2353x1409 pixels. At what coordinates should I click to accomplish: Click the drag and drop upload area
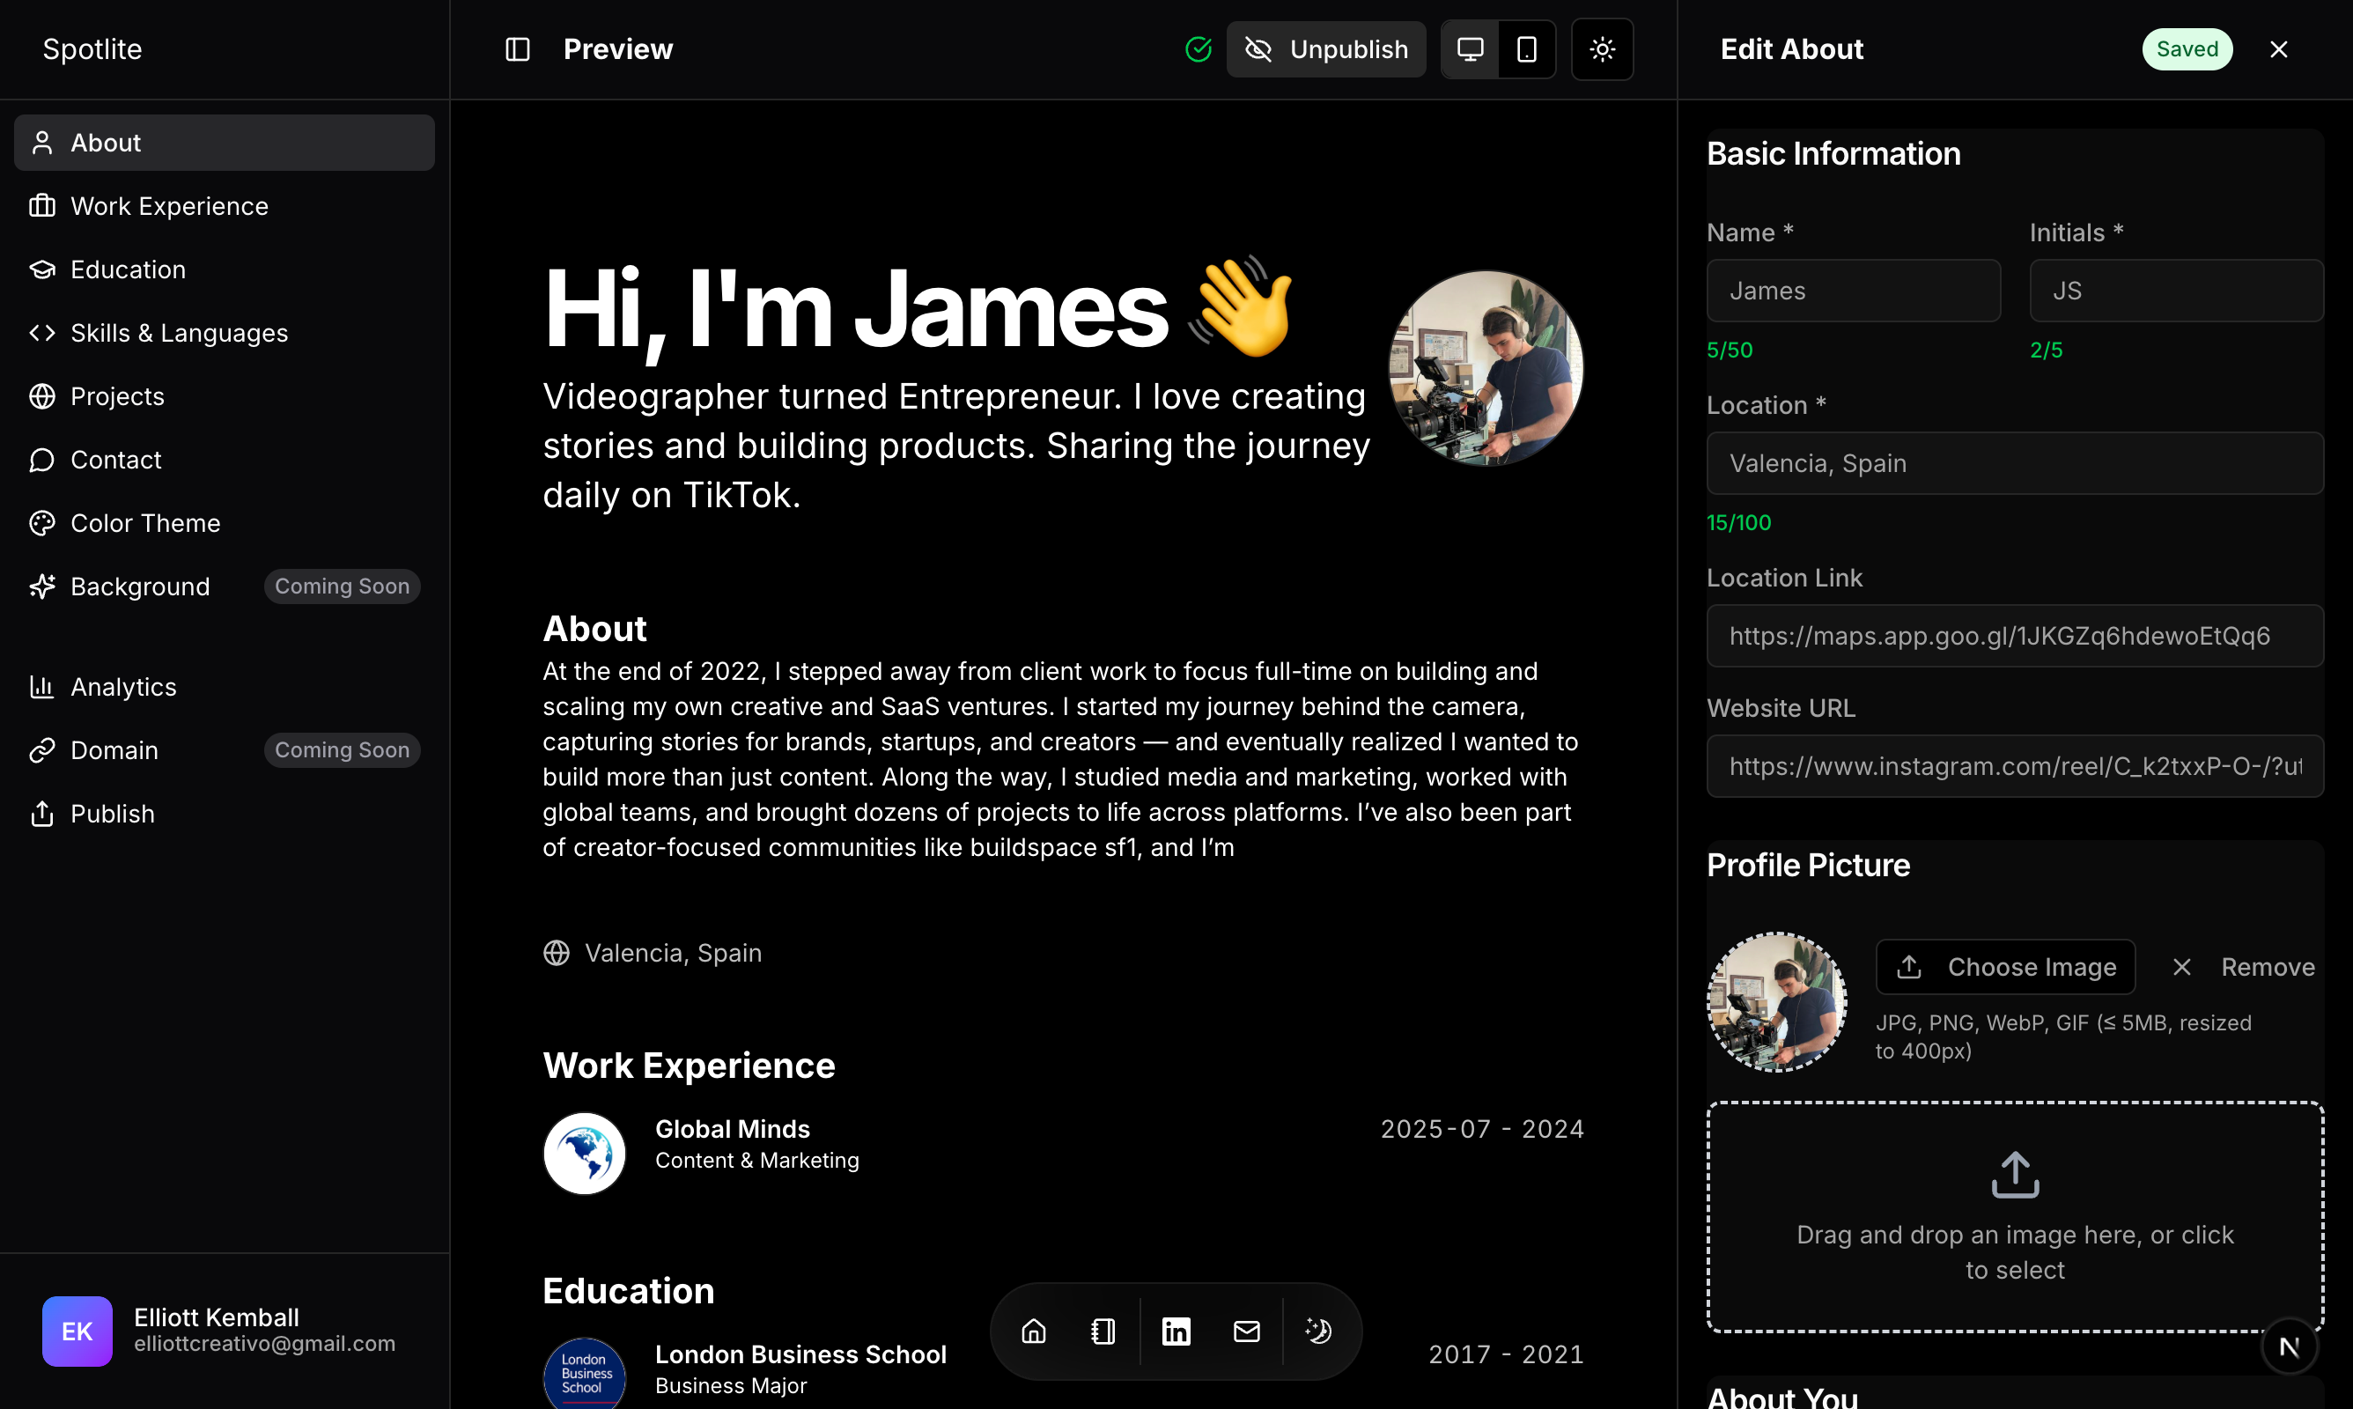(x=2015, y=1217)
